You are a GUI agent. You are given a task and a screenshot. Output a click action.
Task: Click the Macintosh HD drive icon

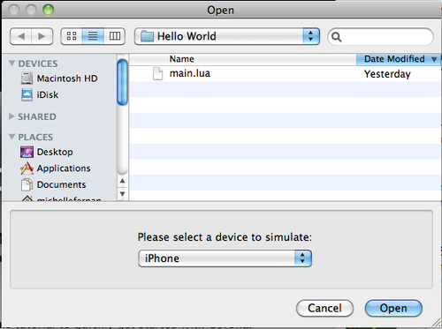(x=27, y=79)
